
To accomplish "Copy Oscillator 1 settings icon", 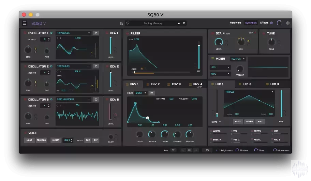I will point(96,33).
